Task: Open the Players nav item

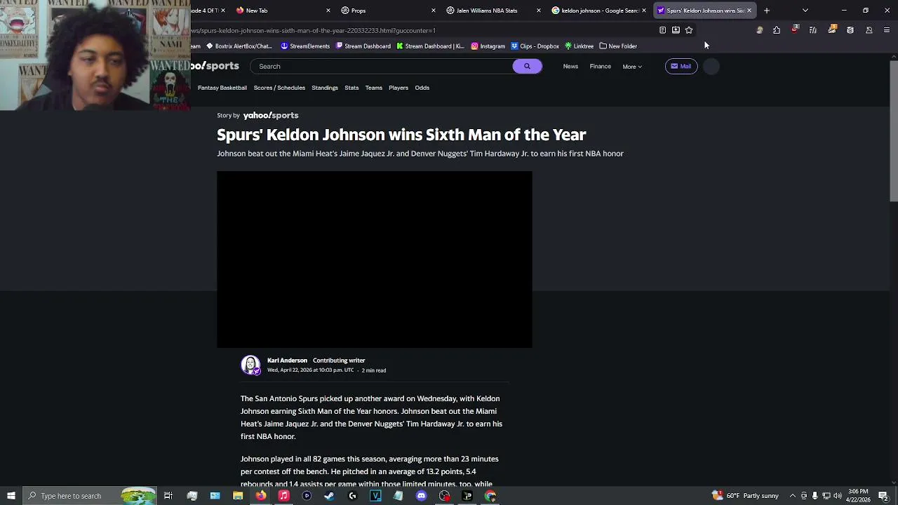Action: [398, 88]
